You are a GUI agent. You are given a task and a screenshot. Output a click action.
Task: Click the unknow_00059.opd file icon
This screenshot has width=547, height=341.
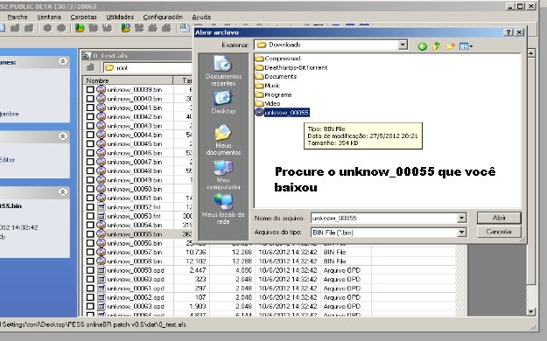pyautogui.click(x=102, y=270)
